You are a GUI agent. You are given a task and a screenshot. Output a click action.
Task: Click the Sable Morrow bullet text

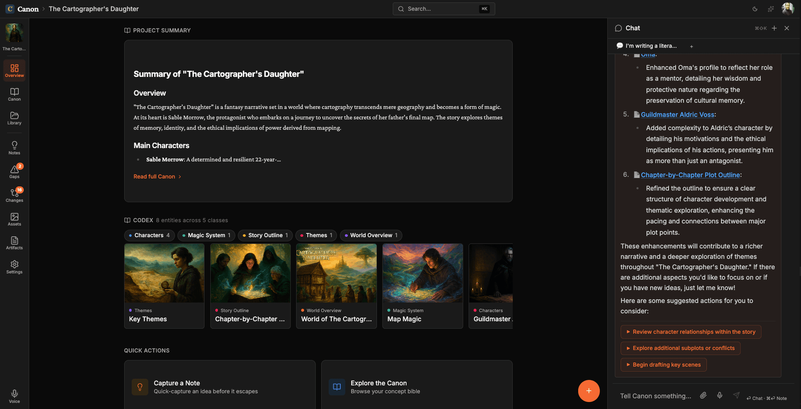tap(213, 159)
